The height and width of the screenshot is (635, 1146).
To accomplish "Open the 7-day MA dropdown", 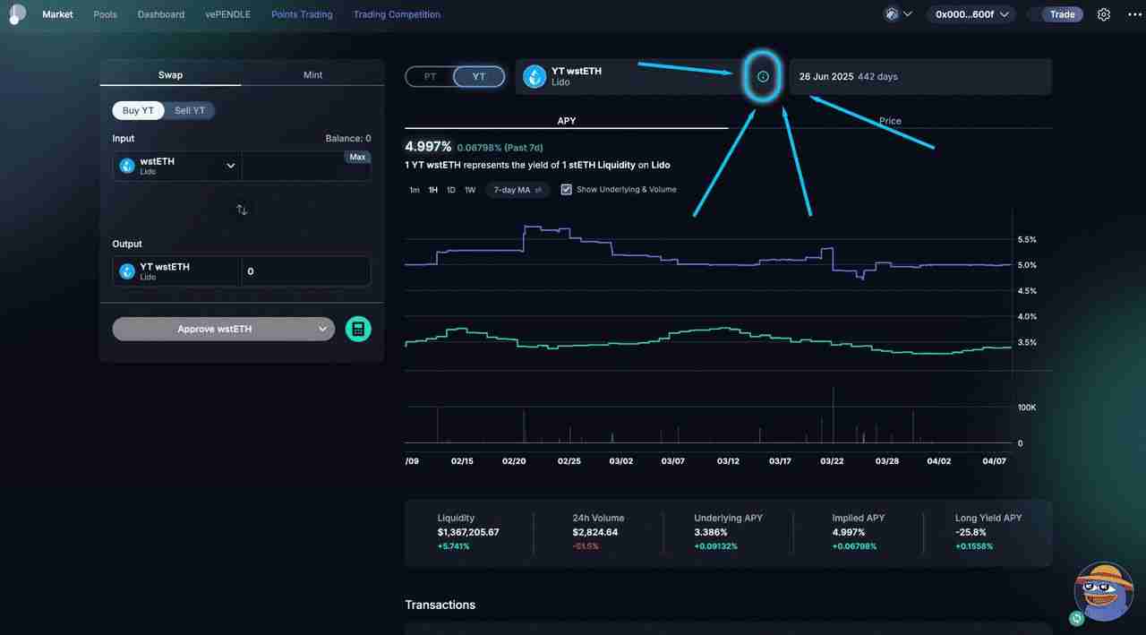I will click(x=517, y=190).
